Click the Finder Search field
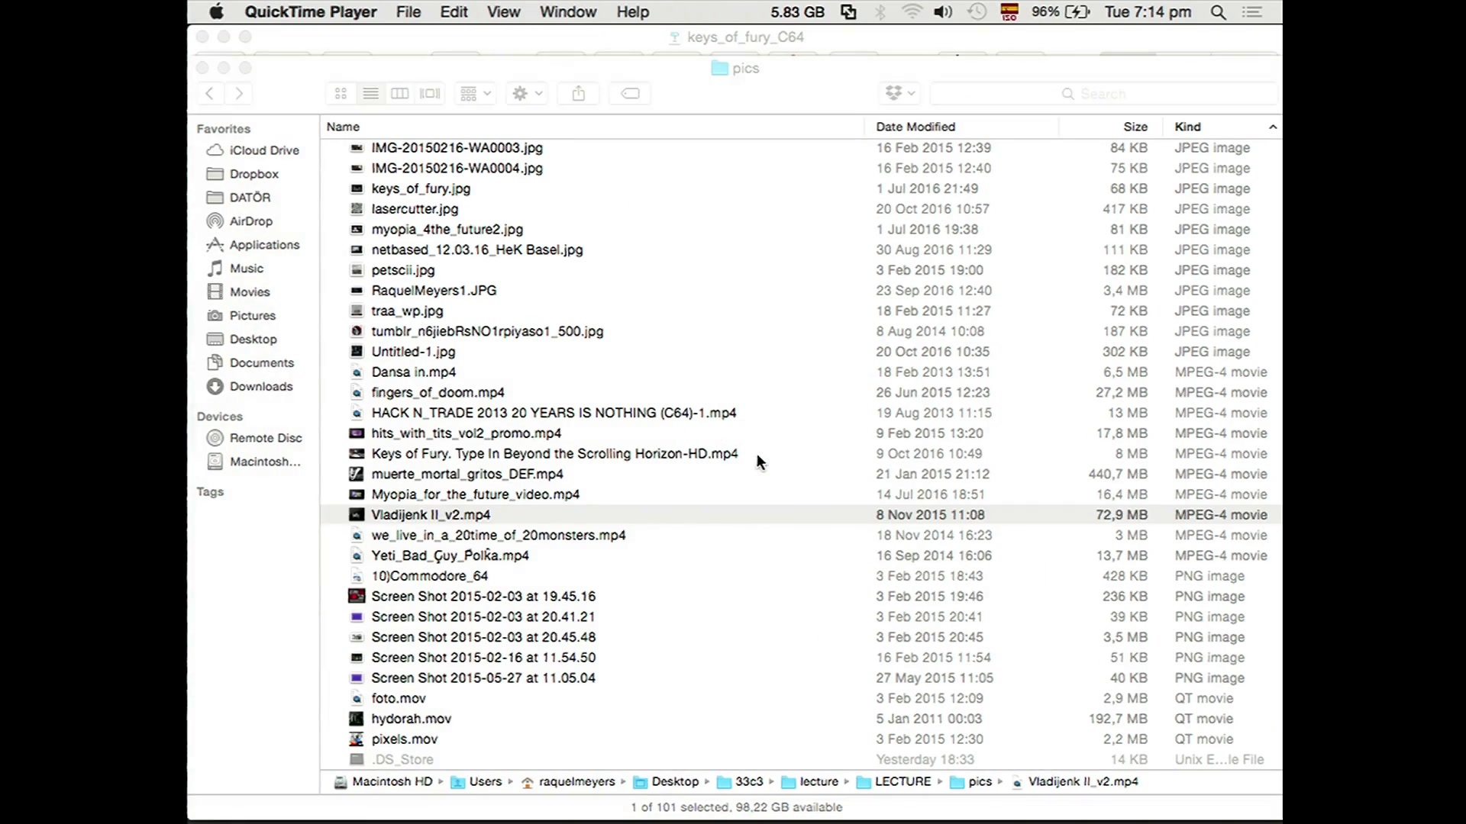Image resolution: width=1466 pixels, height=824 pixels. click(x=1103, y=93)
